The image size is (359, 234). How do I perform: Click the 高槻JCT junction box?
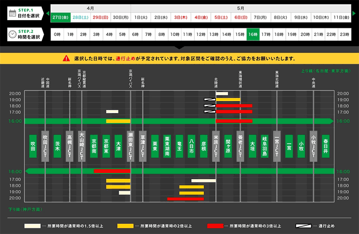click(70, 146)
